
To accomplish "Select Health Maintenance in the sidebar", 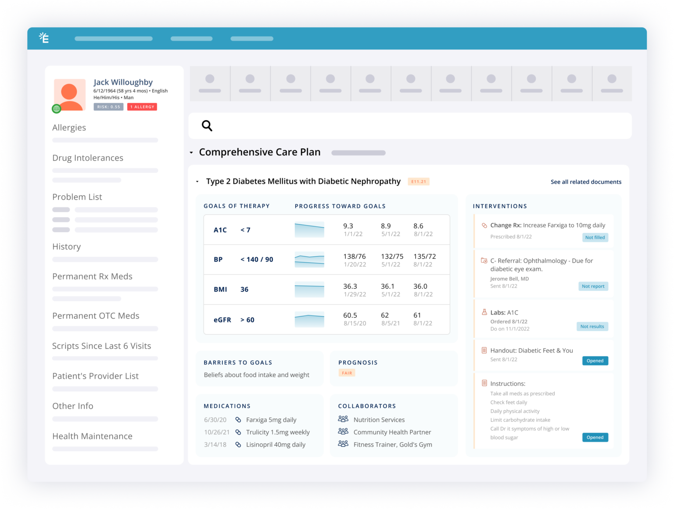I will click(x=93, y=436).
